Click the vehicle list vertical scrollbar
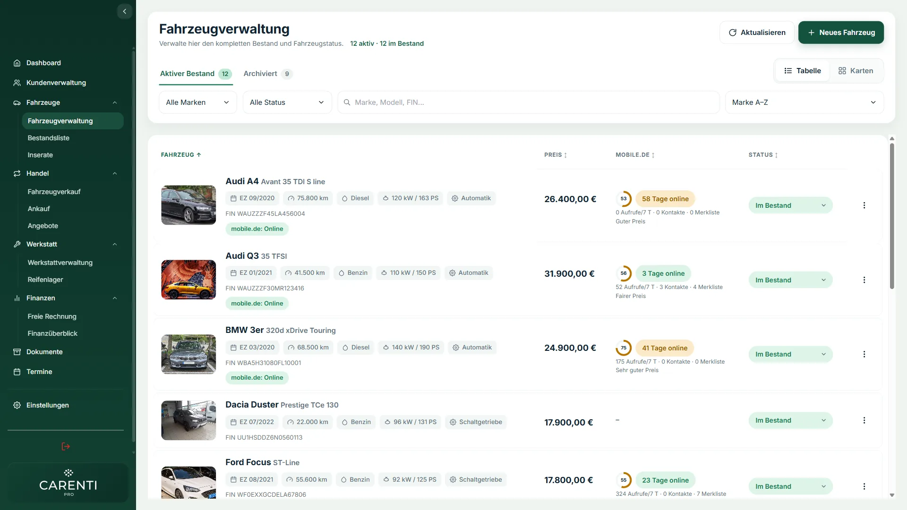Image resolution: width=907 pixels, height=510 pixels. (x=892, y=216)
